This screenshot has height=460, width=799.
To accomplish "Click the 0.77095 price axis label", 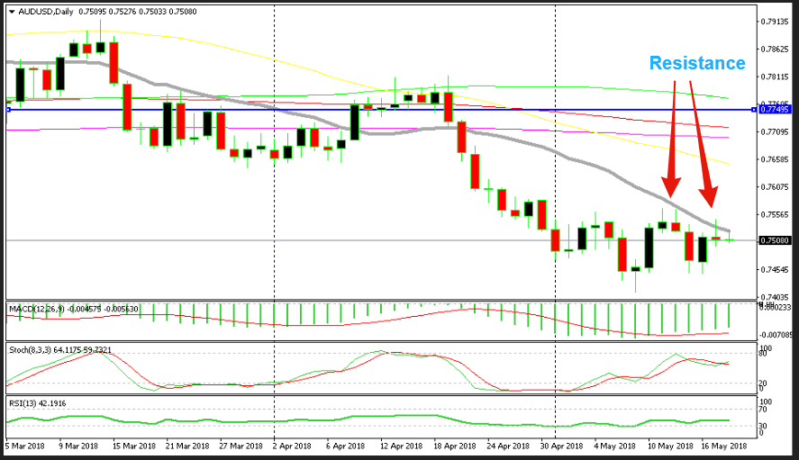I will (x=775, y=132).
